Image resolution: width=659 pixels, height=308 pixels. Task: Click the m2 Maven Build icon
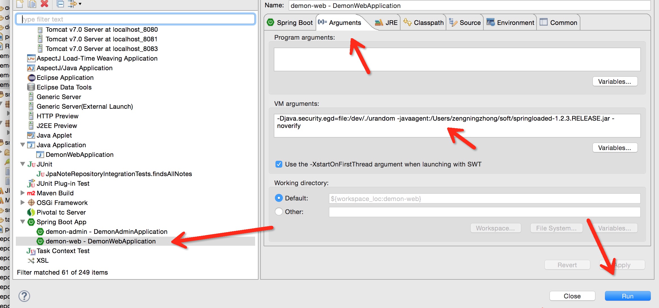31,193
